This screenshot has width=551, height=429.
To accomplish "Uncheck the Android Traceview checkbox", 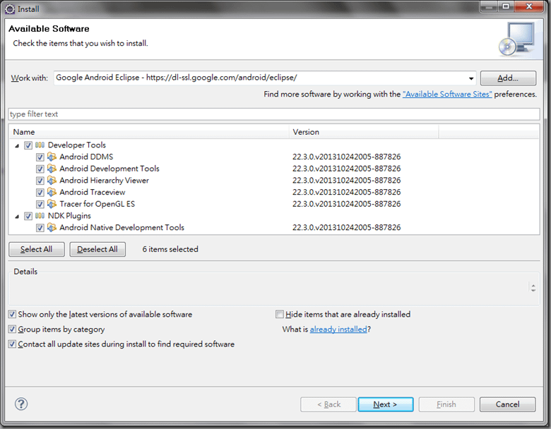I will (x=40, y=193).
